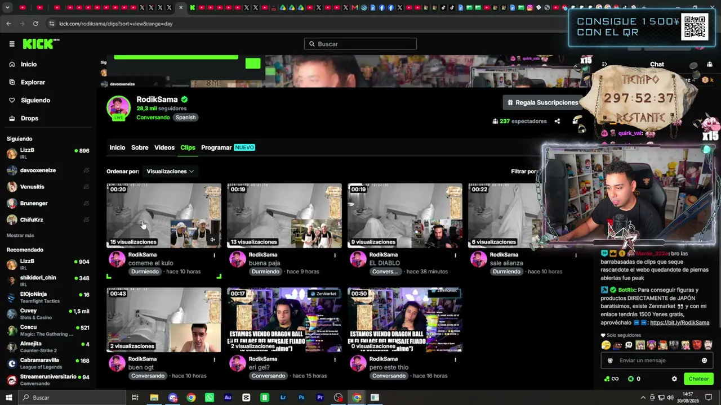Open Drops in the sidebar
Viewport: 721px width, 405px height.
point(29,118)
